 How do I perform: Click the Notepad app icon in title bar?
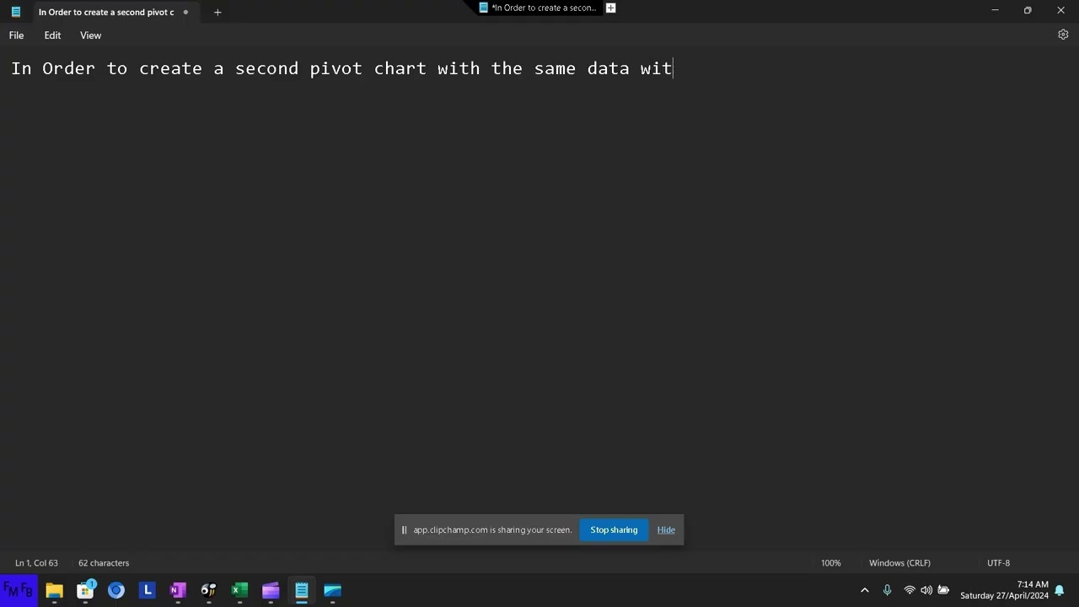15,12
